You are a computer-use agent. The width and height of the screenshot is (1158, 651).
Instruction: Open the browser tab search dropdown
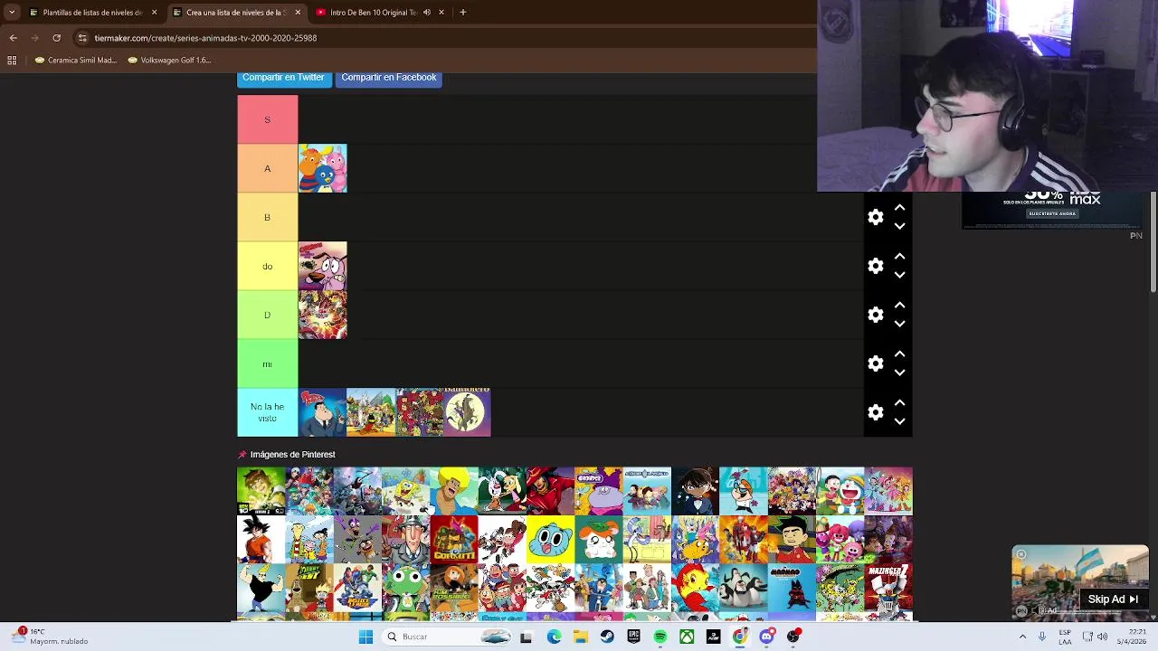pos(12,13)
